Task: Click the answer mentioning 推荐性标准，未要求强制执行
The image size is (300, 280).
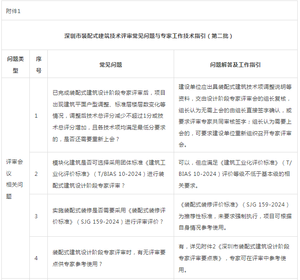Action: tap(235, 216)
